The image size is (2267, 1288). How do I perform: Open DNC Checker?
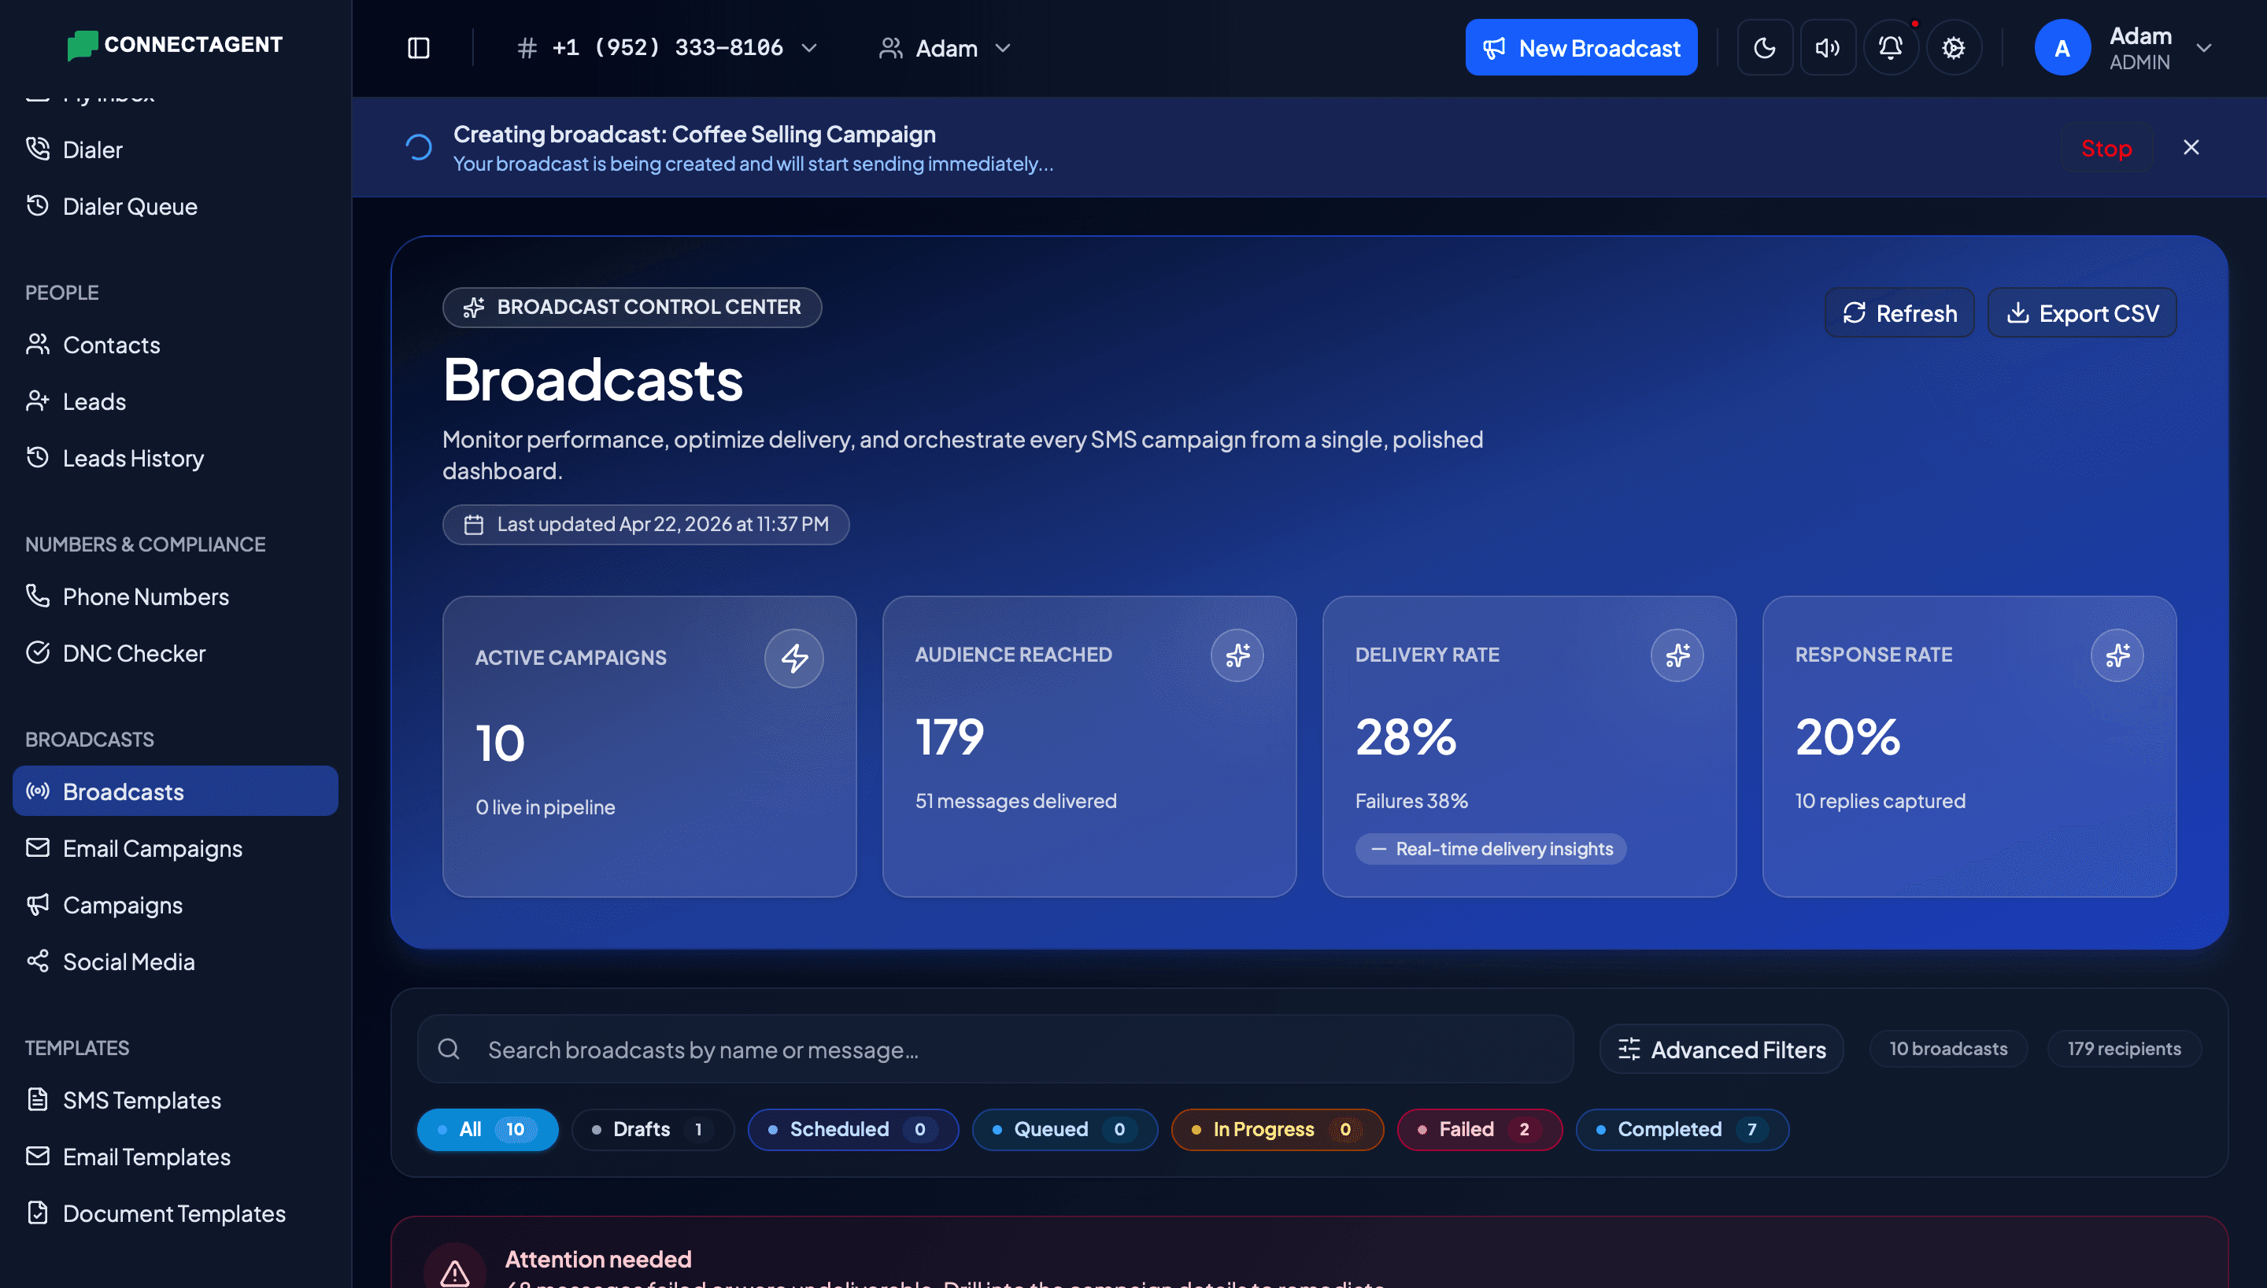coord(176,653)
